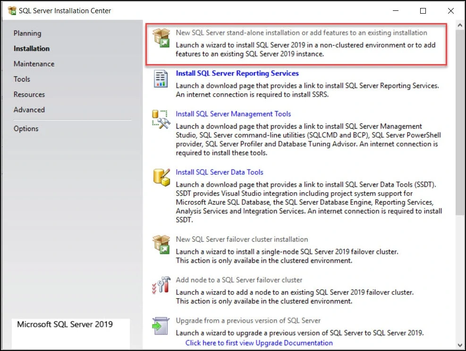
Task: Click the SQL Server title bar app icon
Action: (12, 11)
